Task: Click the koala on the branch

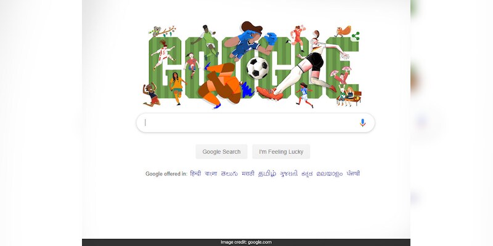Action: (x=157, y=31)
